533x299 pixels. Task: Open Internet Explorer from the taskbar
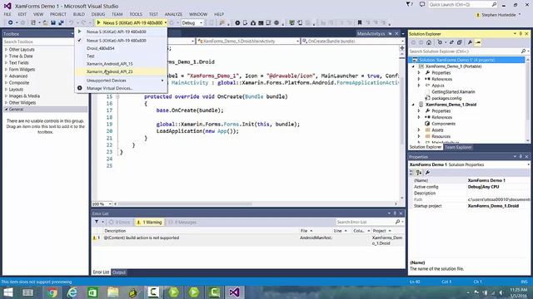tap(72, 292)
